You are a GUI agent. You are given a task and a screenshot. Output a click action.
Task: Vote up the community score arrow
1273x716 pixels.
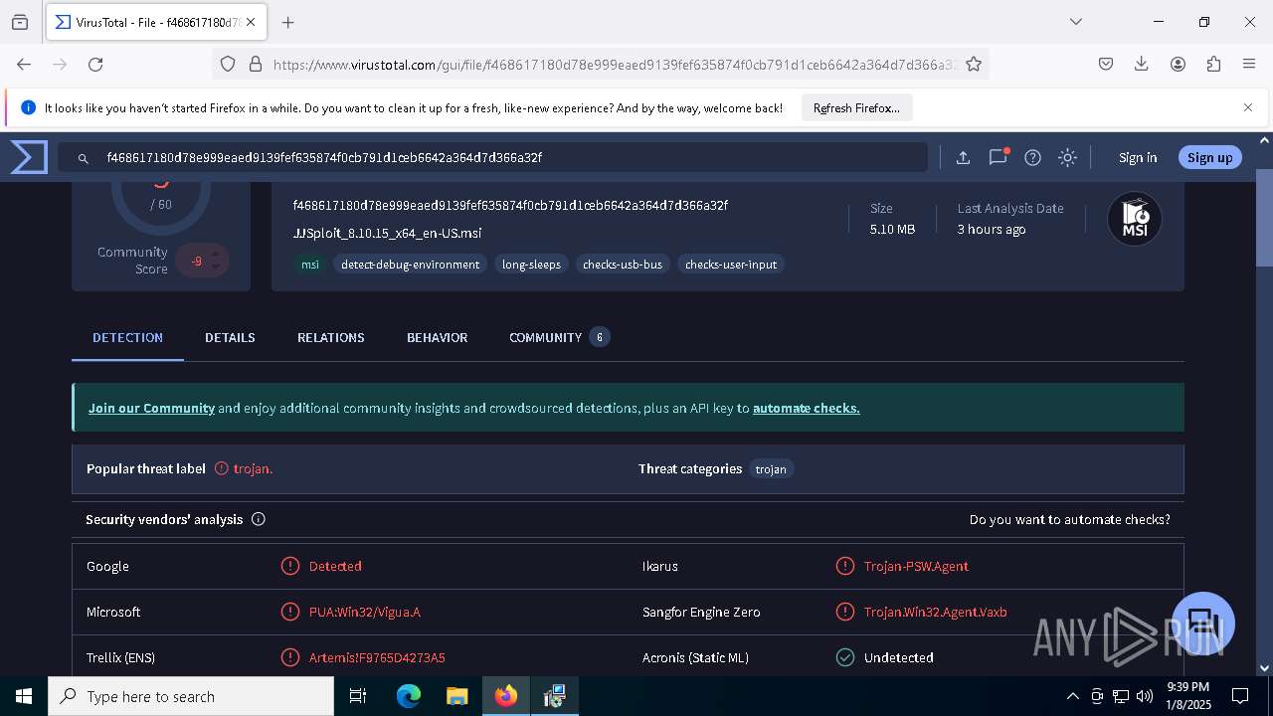coord(216,254)
